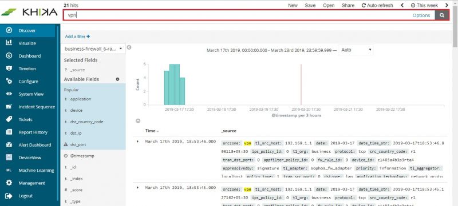The image size is (458, 206).
Task: Click Add a filter link
Action: [x=77, y=37]
